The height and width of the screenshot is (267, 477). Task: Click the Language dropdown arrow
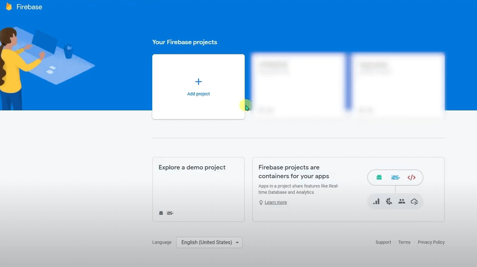click(237, 243)
